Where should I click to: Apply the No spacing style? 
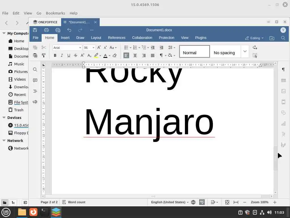tap(225, 51)
